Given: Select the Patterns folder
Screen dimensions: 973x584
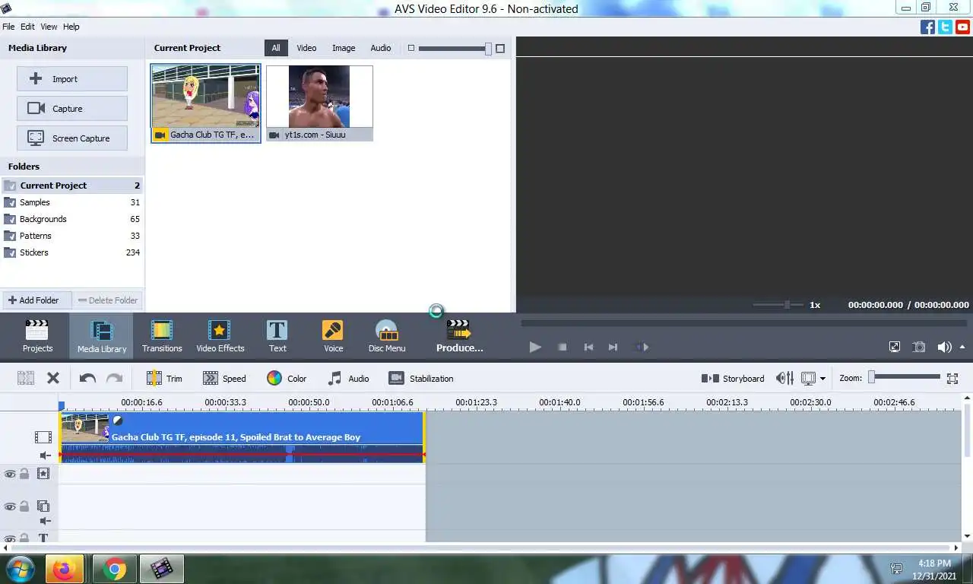Looking at the screenshot, I should (x=72, y=236).
